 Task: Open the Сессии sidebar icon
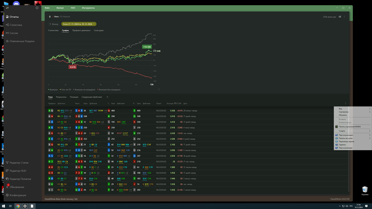[x=7, y=33]
